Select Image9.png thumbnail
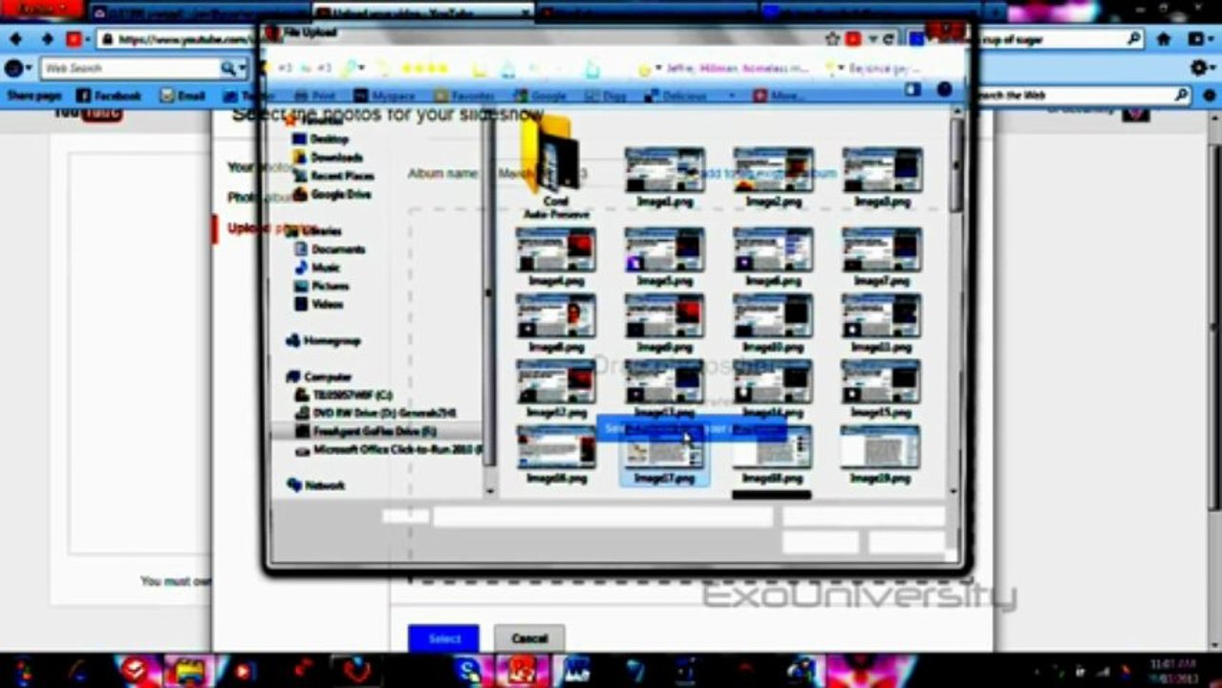Screen dimensions: 1222x688 click(664, 315)
